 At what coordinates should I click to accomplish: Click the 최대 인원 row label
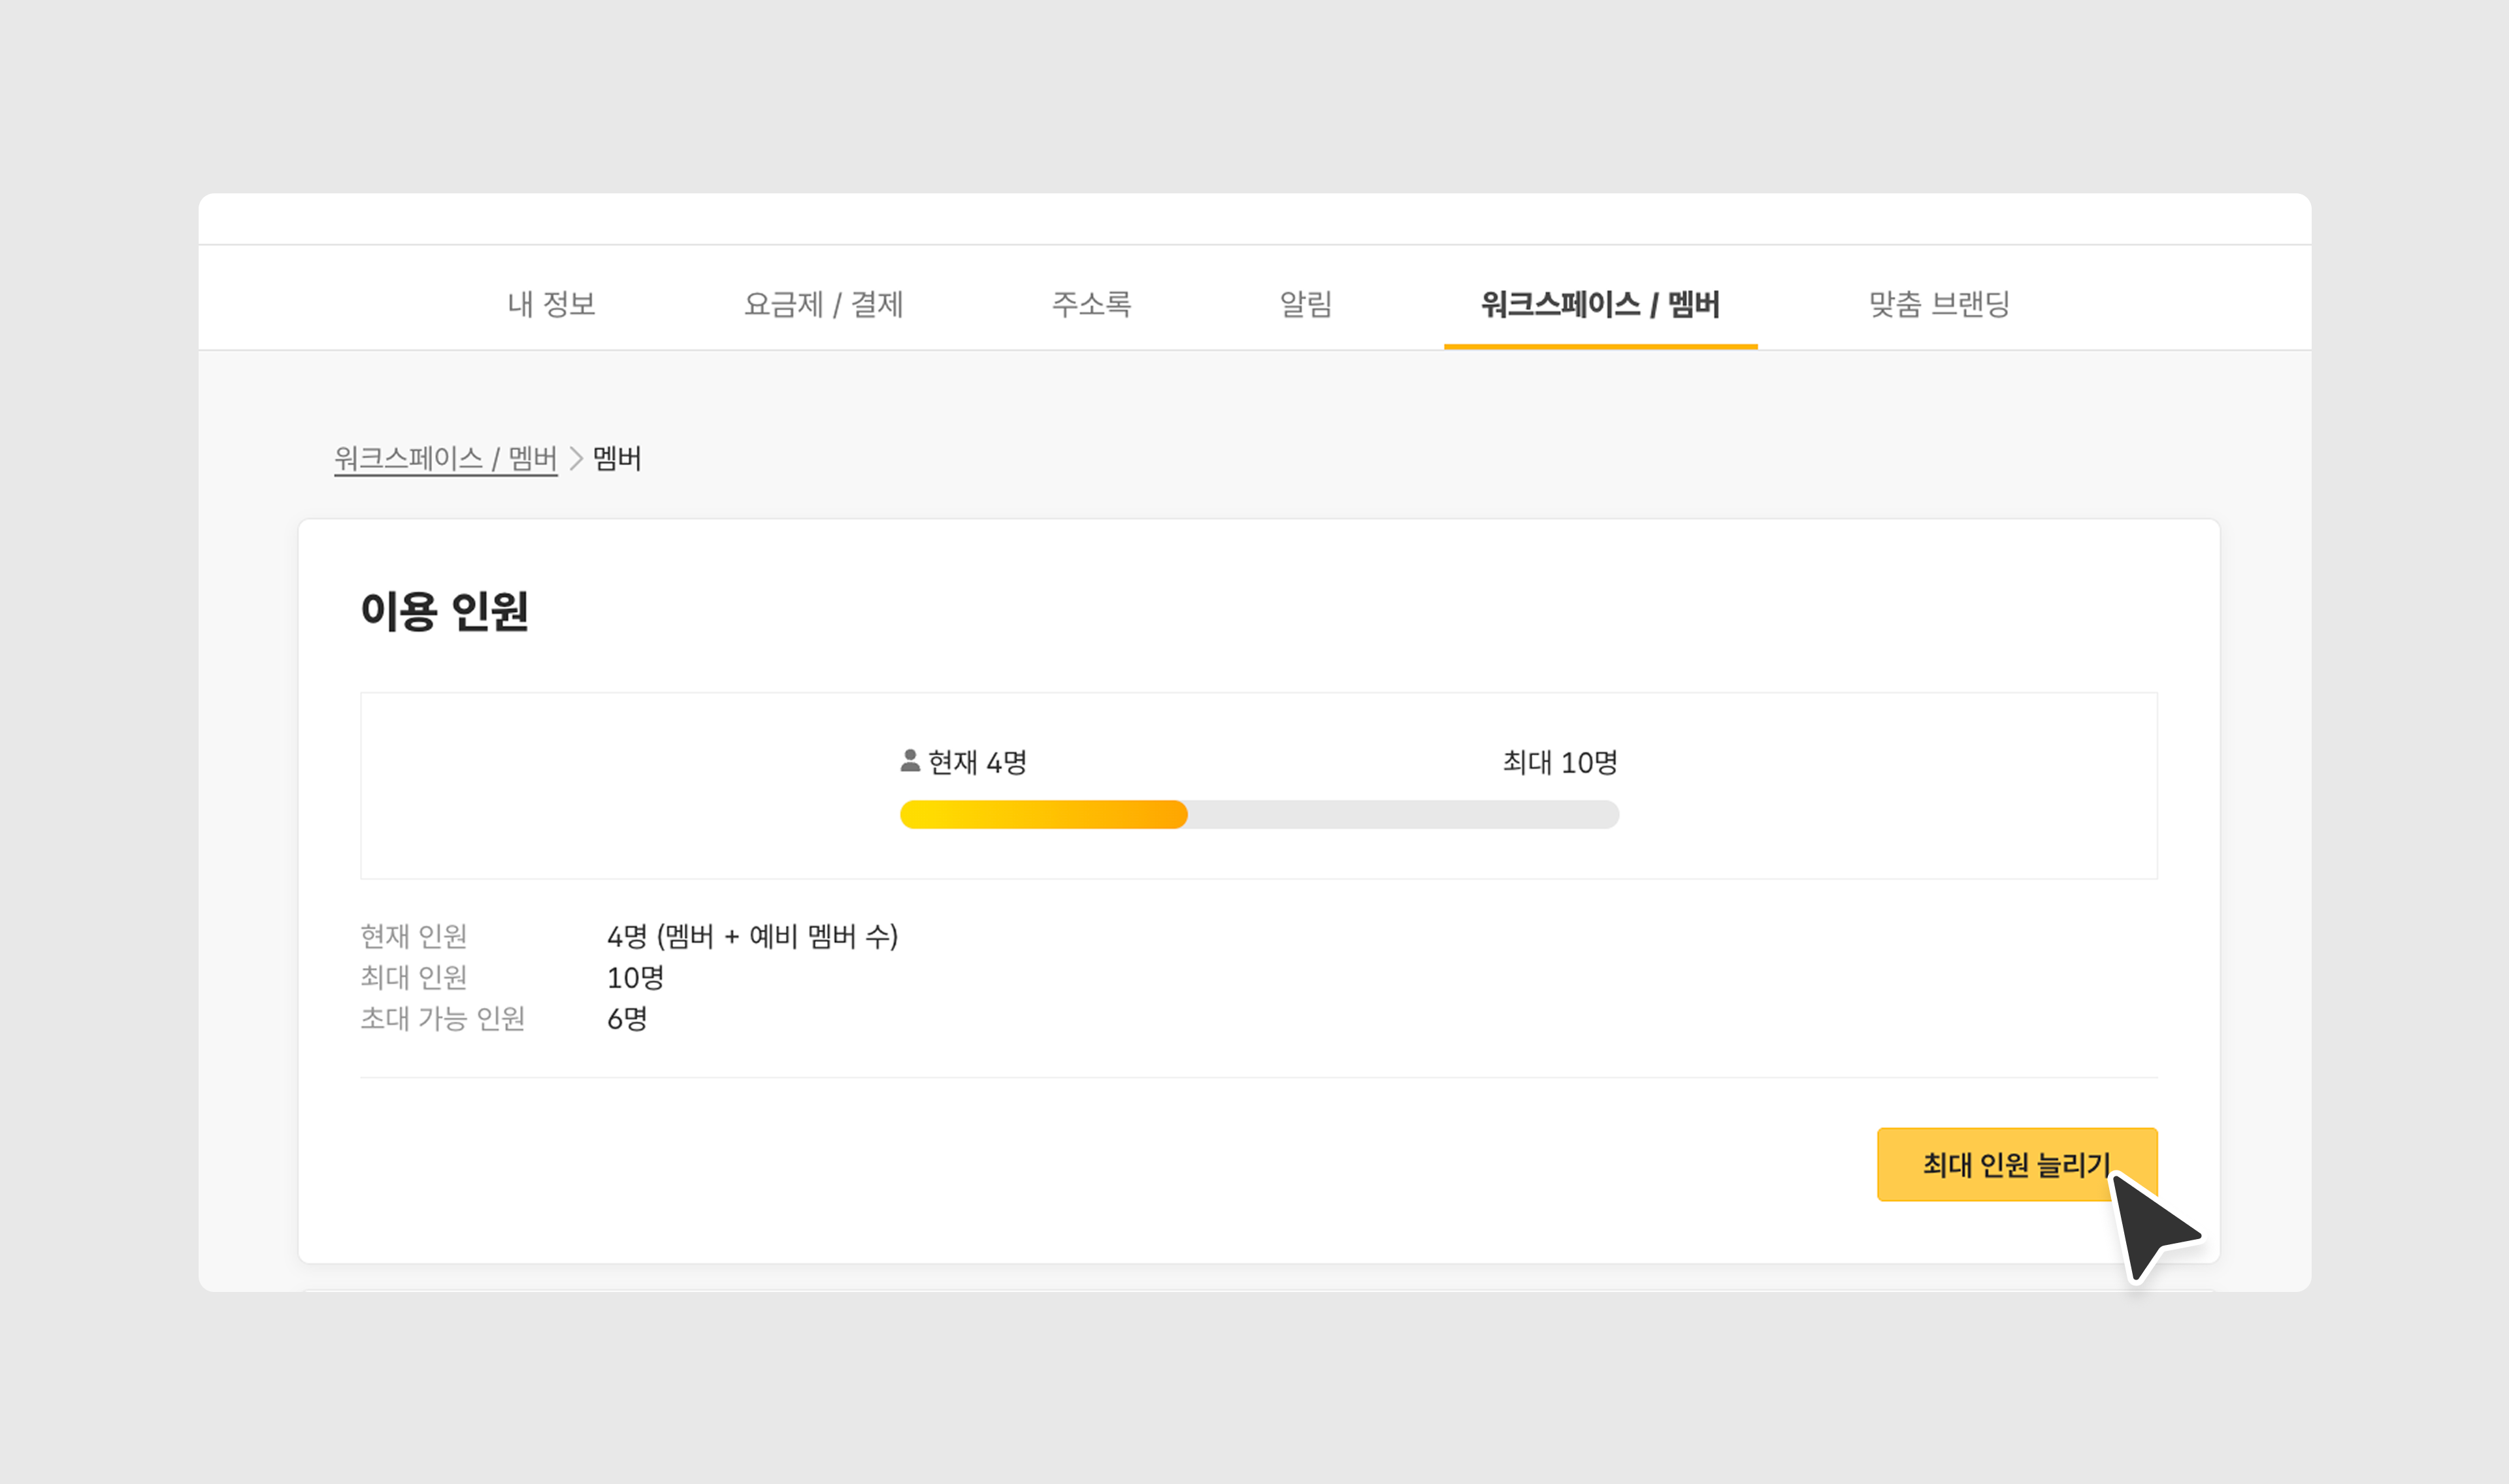pos(414,977)
